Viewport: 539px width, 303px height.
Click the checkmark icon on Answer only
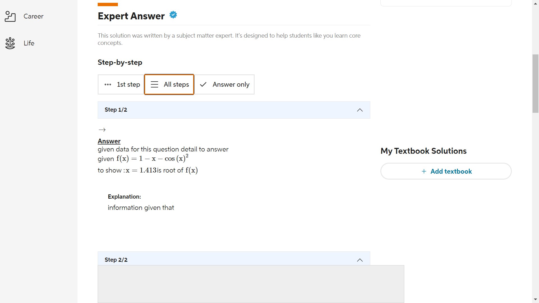[x=203, y=84]
